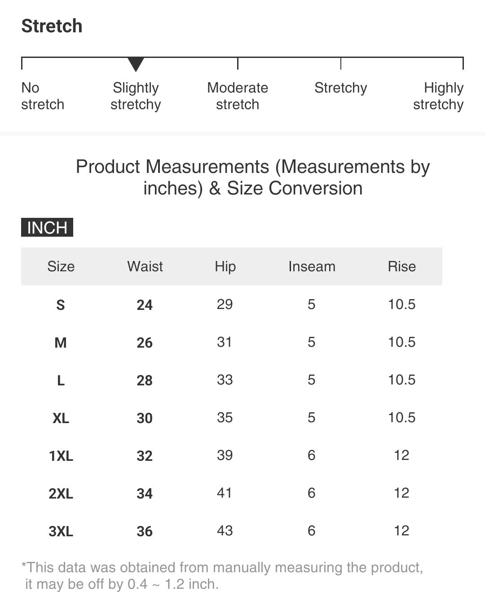Click the Waist column header

145,266
